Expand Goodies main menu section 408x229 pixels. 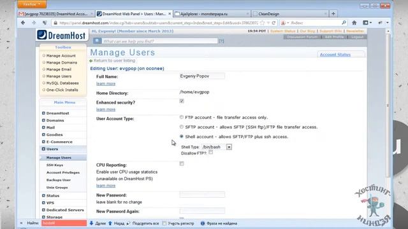point(43,135)
